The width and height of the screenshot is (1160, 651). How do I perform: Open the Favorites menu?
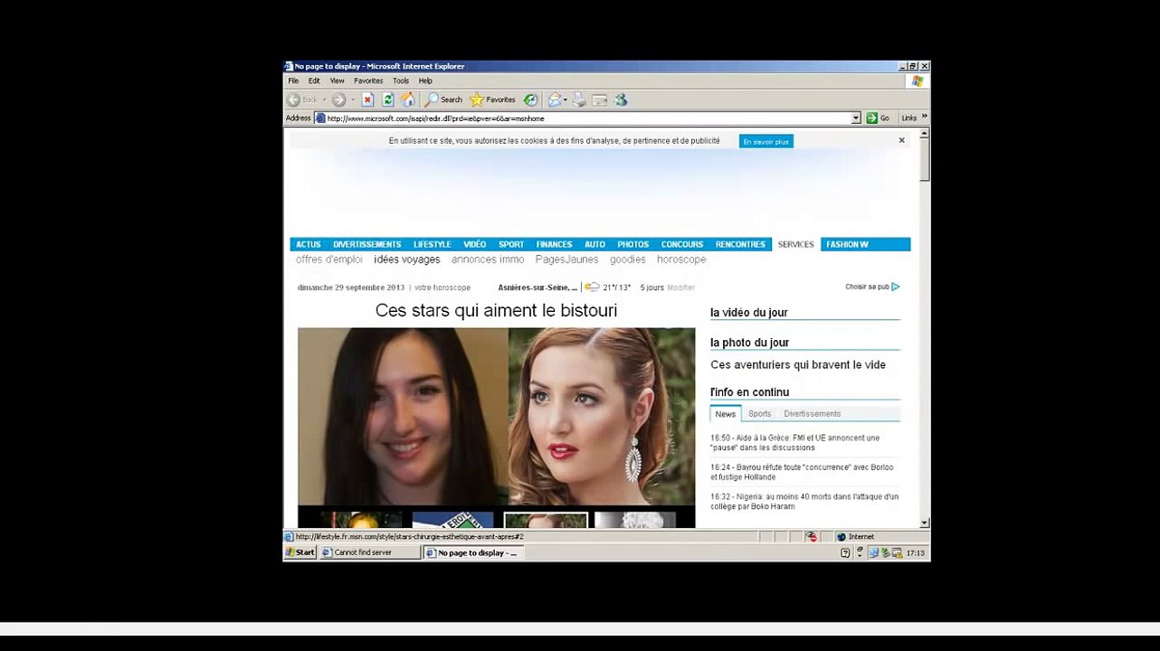tap(368, 80)
